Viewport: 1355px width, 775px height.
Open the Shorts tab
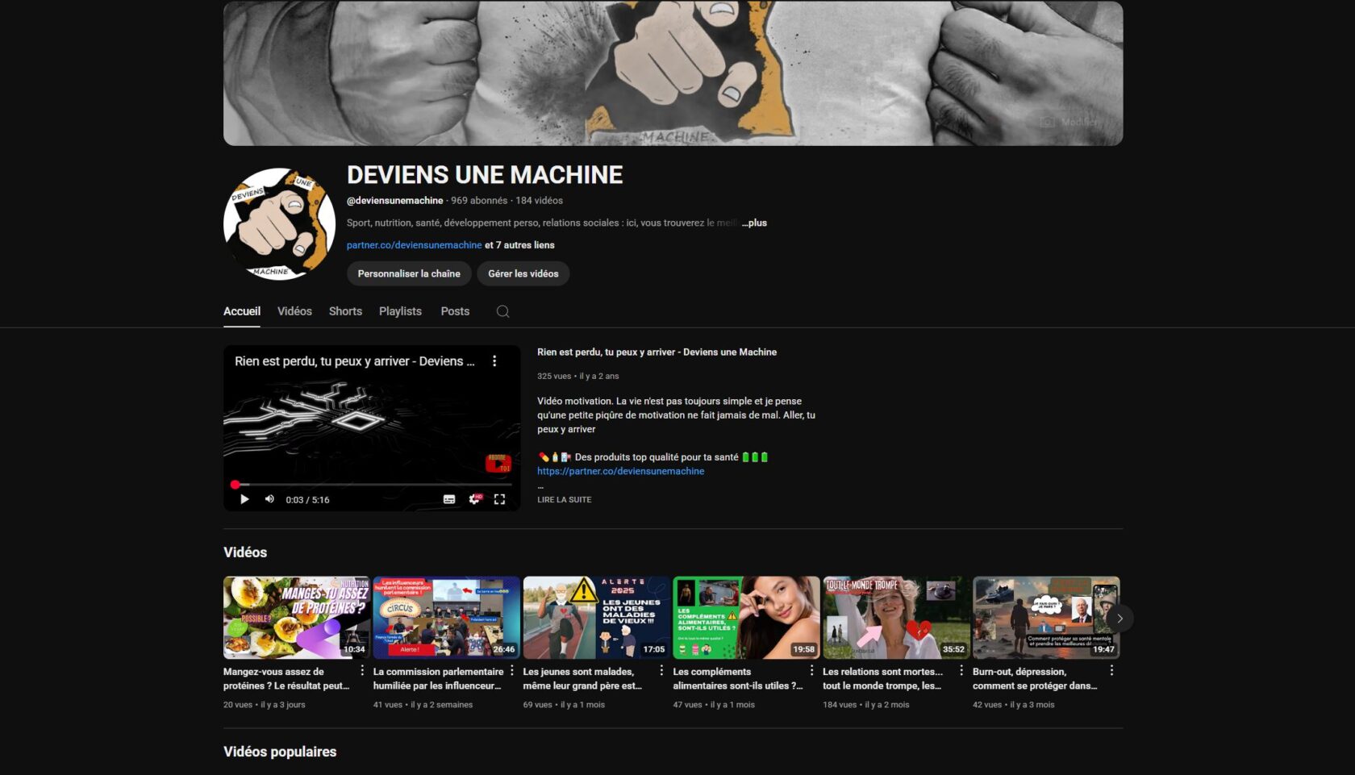pyautogui.click(x=345, y=311)
